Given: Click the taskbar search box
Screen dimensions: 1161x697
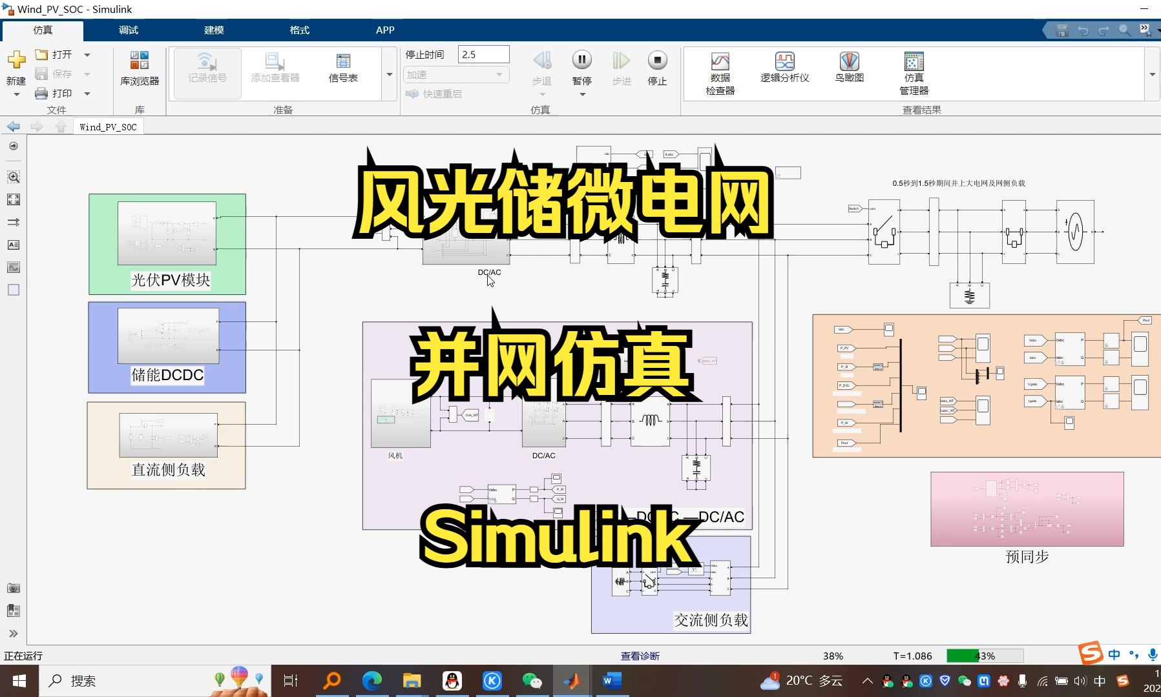Looking at the screenshot, I should tap(155, 681).
